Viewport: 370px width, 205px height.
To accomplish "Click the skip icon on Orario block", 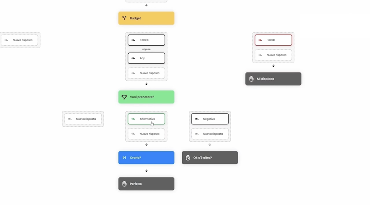I will [x=124, y=158].
